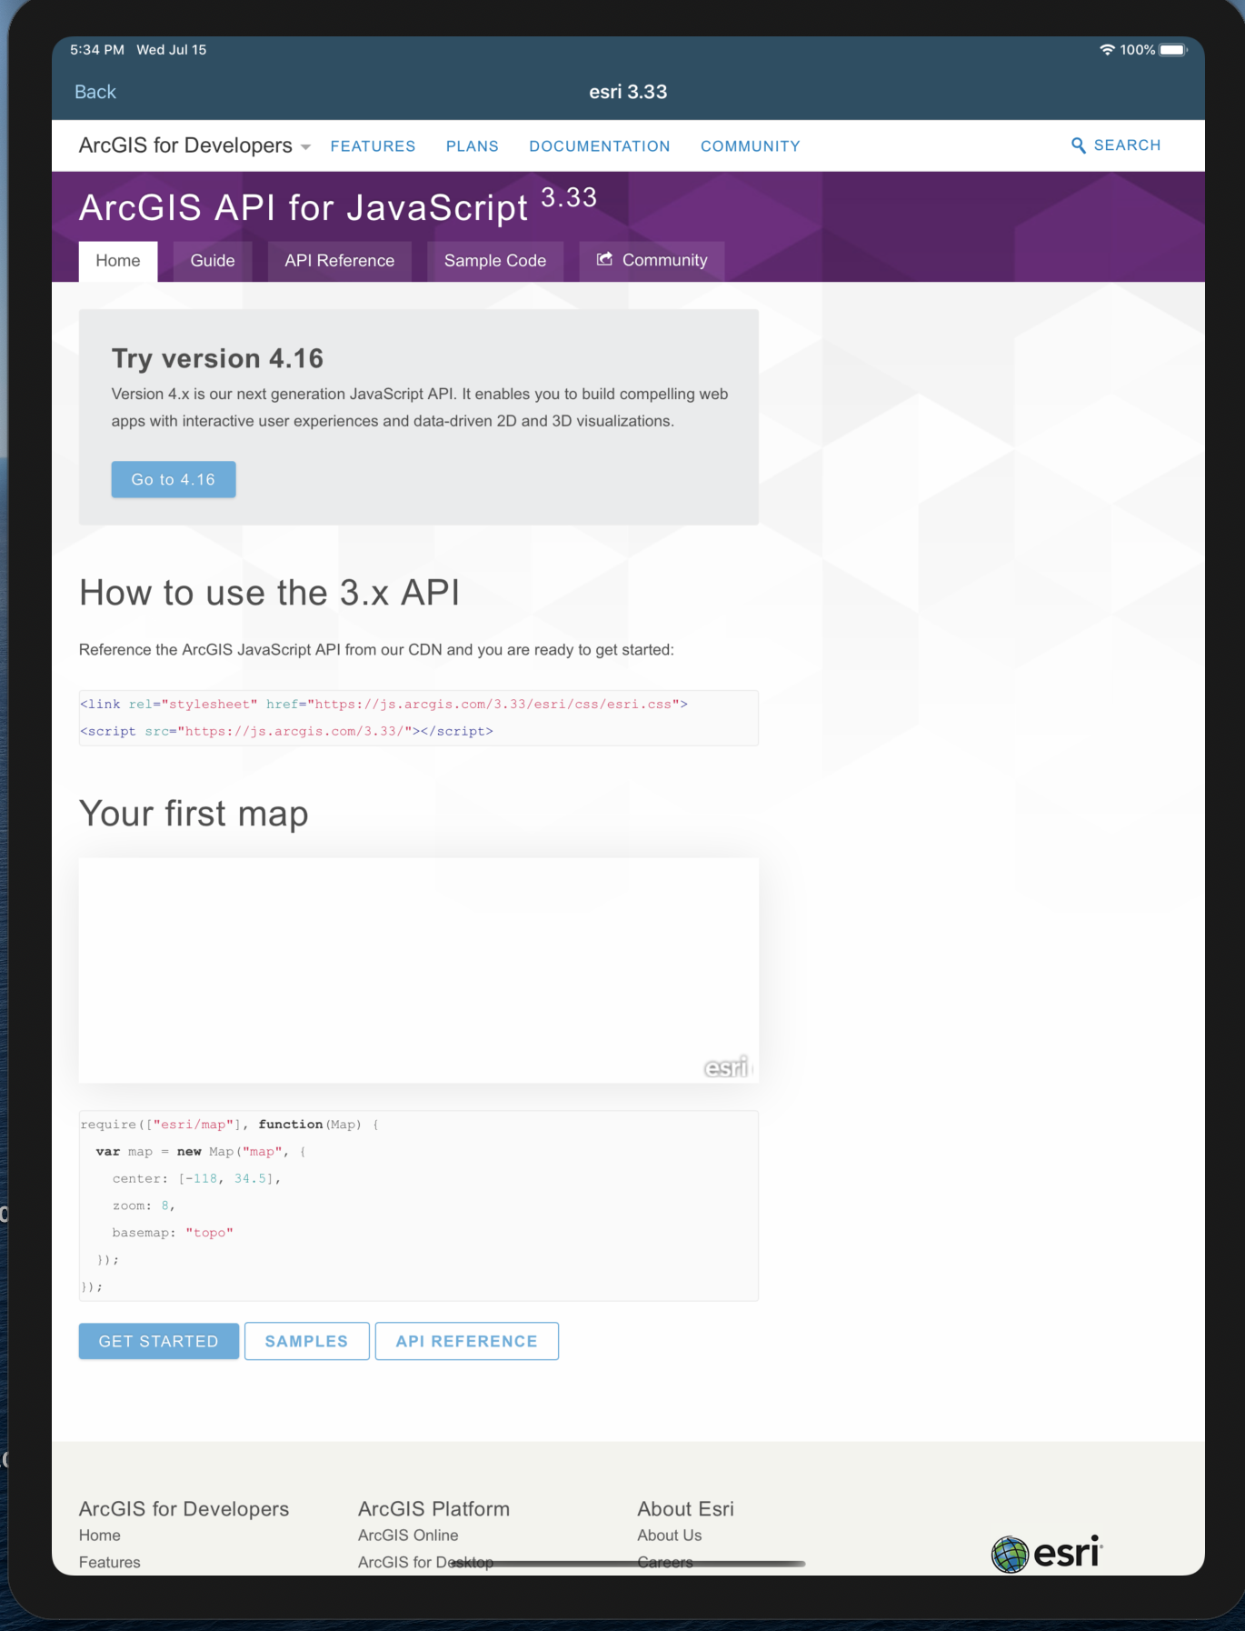Screen dimensions: 1245x1631
Task: Open the DOCUMENTATION menu item
Action: (600, 146)
